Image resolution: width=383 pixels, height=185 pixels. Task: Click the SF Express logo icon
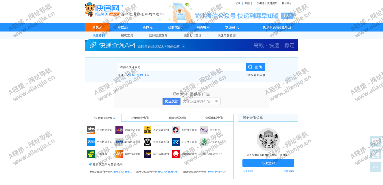click(147, 142)
